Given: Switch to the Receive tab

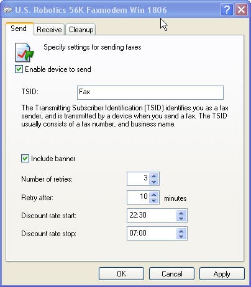Looking at the screenshot, I should click(x=49, y=30).
